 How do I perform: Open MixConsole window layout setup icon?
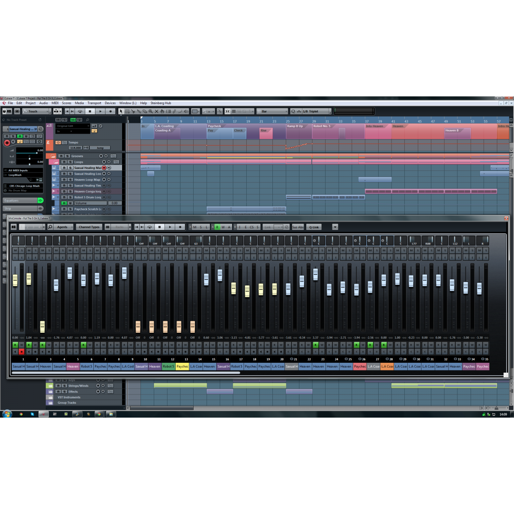pos(14,227)
